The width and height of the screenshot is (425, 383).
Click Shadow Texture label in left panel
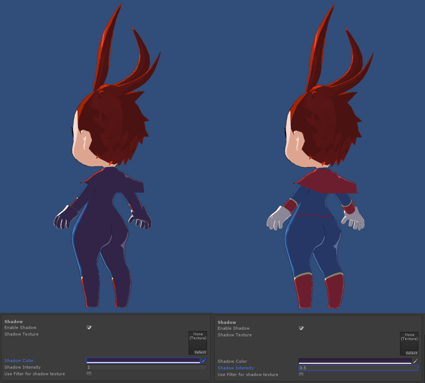tap(22, 334)
